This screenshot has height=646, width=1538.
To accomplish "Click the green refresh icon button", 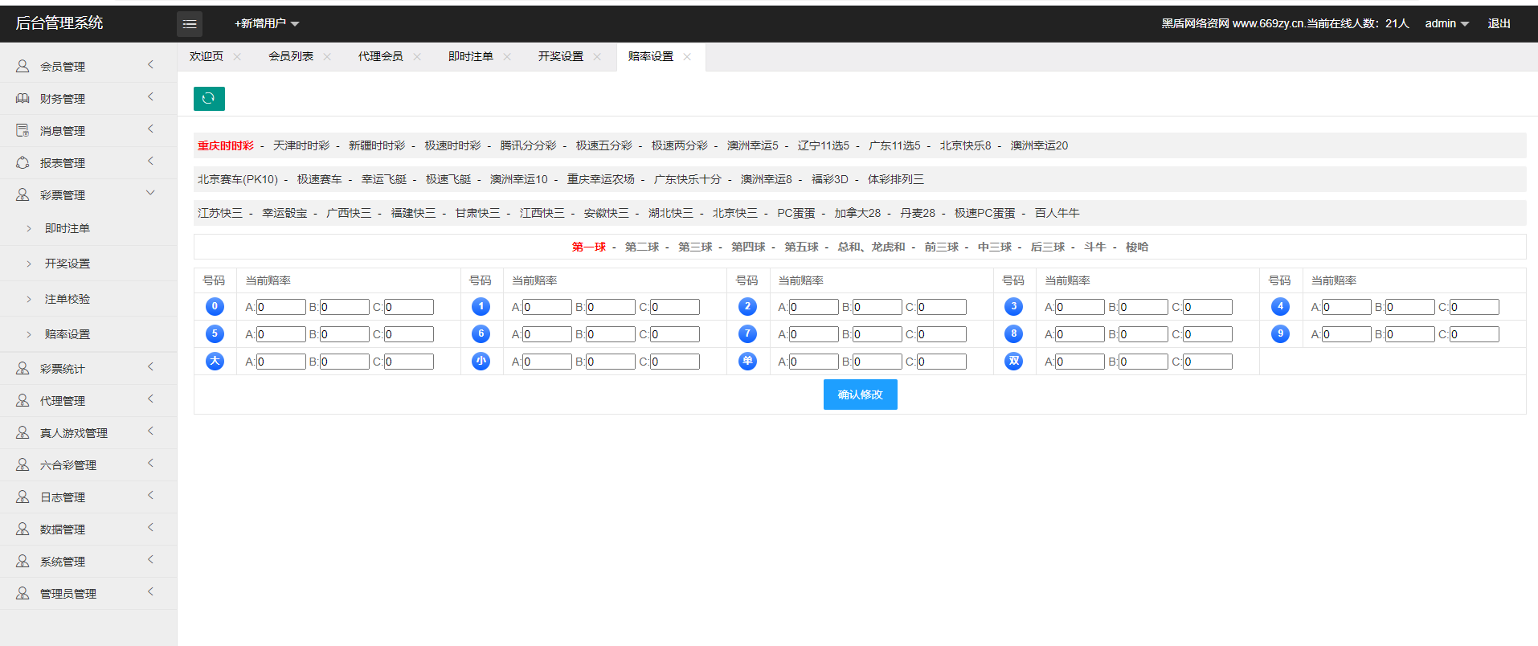I will click(x=209, y=98).
